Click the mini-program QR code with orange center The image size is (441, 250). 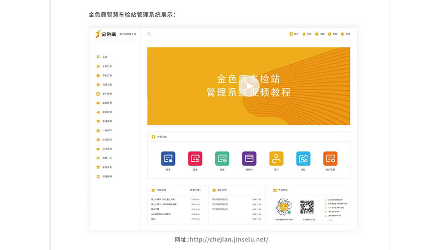284,207
